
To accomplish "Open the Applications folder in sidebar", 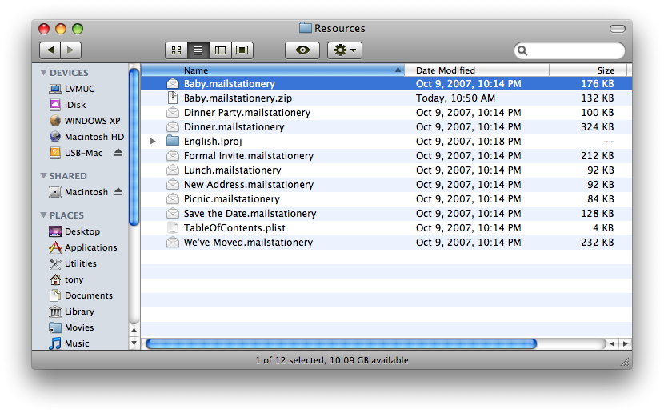I will (x=90, y=247).
